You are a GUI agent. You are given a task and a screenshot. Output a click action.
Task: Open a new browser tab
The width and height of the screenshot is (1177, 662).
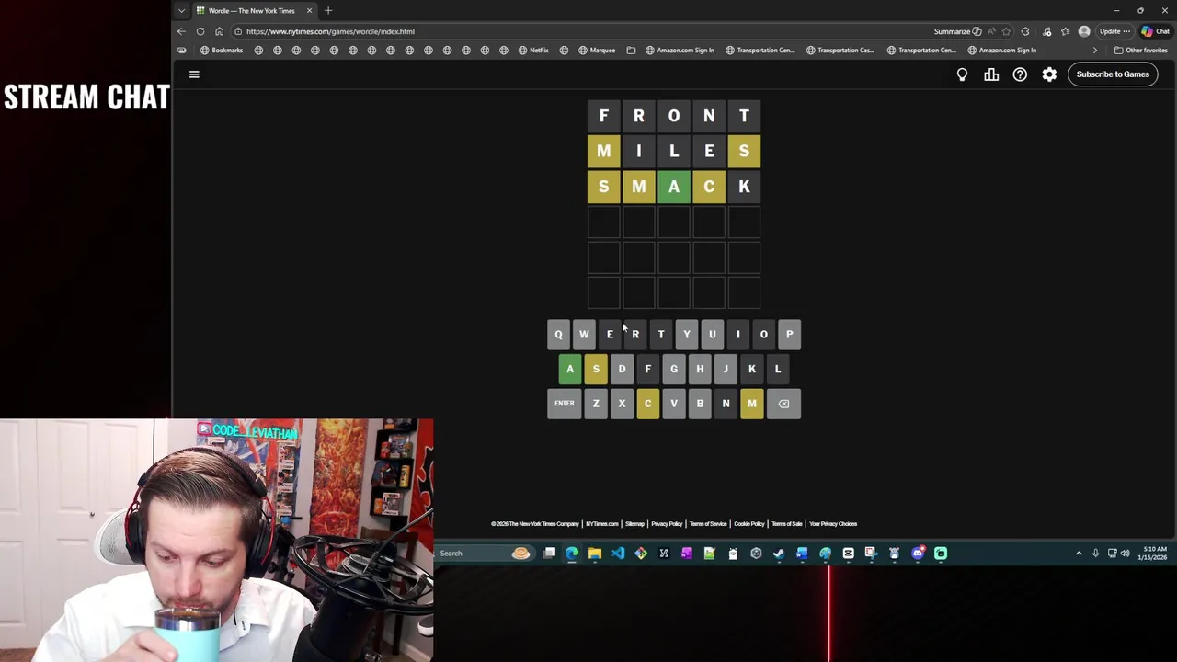[x=328, y=11]
